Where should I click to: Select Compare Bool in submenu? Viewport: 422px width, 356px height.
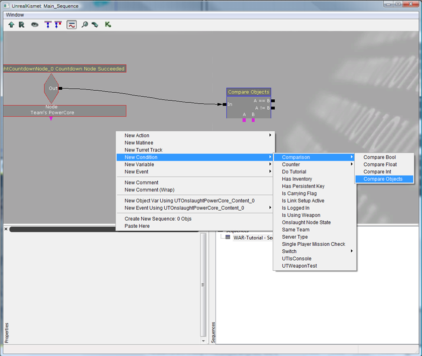click(384, 157)
